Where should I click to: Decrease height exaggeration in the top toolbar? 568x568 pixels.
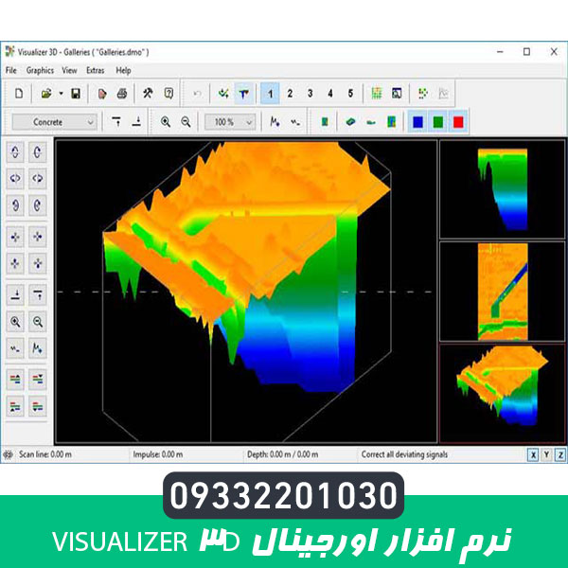pyautogui.click(x=295, y=122)
